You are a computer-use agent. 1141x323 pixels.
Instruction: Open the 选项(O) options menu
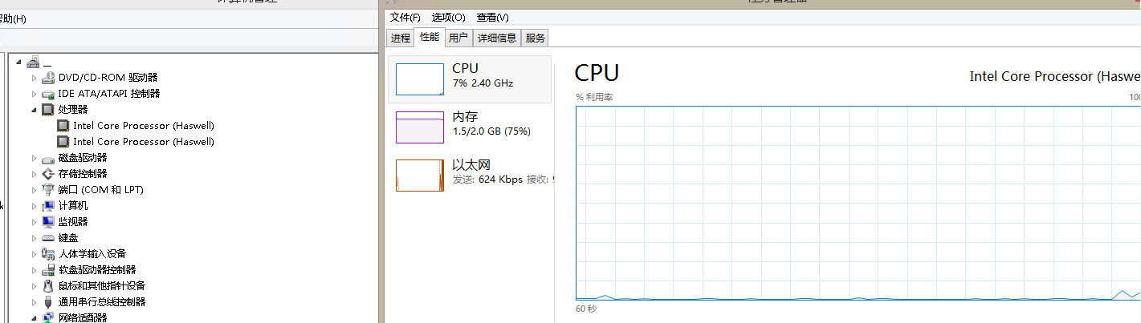[448, 17]
